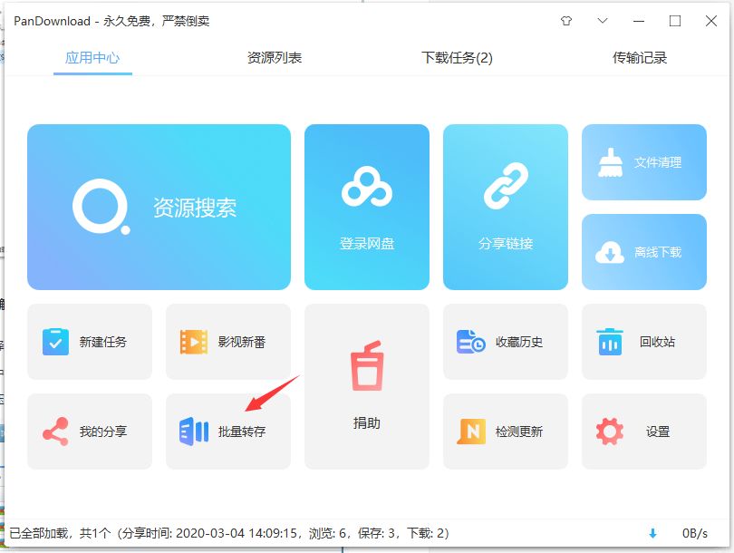Click the broom icon for 文件清理

tap(610, 162)
